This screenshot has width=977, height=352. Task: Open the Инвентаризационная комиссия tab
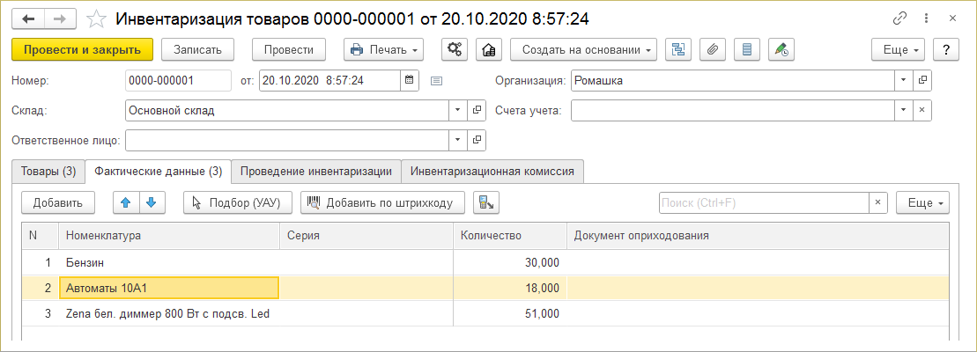(x=492, y=172)
